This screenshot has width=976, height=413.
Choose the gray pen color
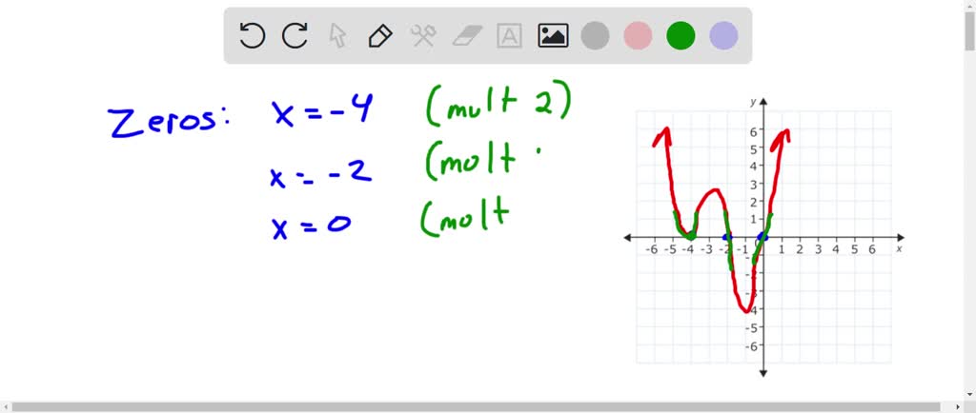595,35
